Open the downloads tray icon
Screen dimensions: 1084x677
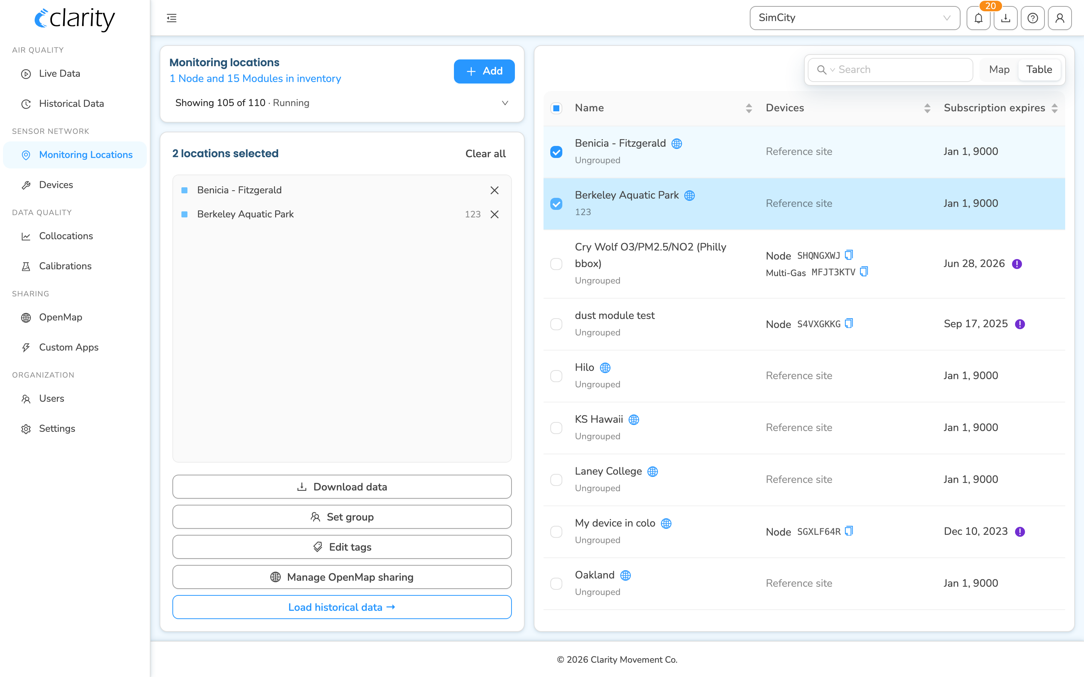point(1006,18)
